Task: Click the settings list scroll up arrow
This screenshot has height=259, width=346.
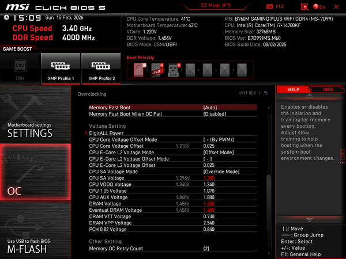Action: 269,108
